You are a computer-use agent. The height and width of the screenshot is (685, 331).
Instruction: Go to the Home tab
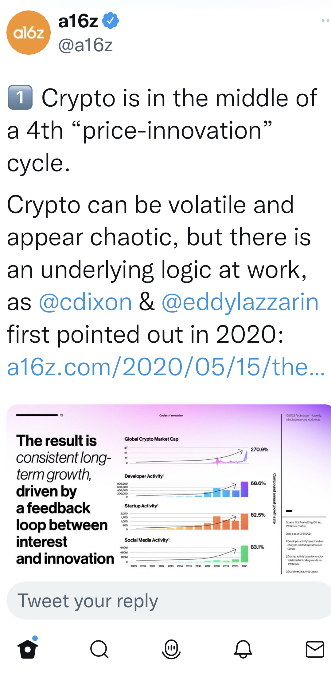(28, 649)
